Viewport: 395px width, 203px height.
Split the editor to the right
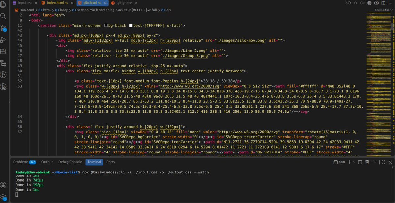tap(384, 3)
